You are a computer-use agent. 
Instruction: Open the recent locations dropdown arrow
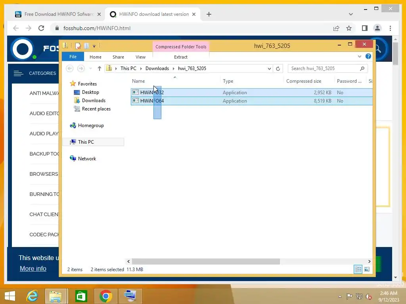click(x=90, y=68)
